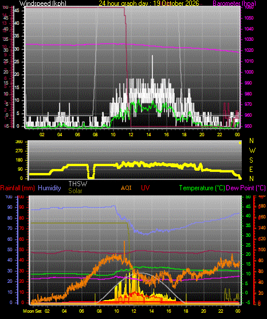Viewport: 267px width, 319px height.
Task: Click the E compass direction letter
Action: 251,169
